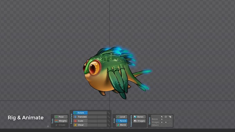Click the key icon beside Shear
The image size is (235, 132).
(x=109, y=125)
